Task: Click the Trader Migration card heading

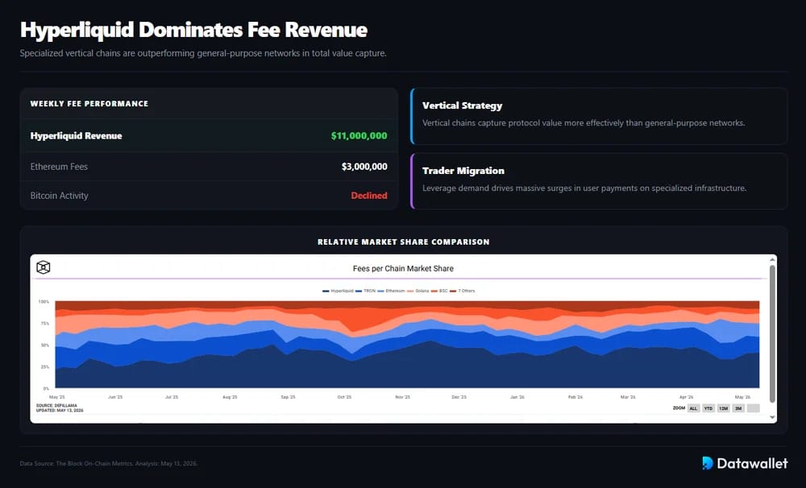Action: (x=463, y=171)
